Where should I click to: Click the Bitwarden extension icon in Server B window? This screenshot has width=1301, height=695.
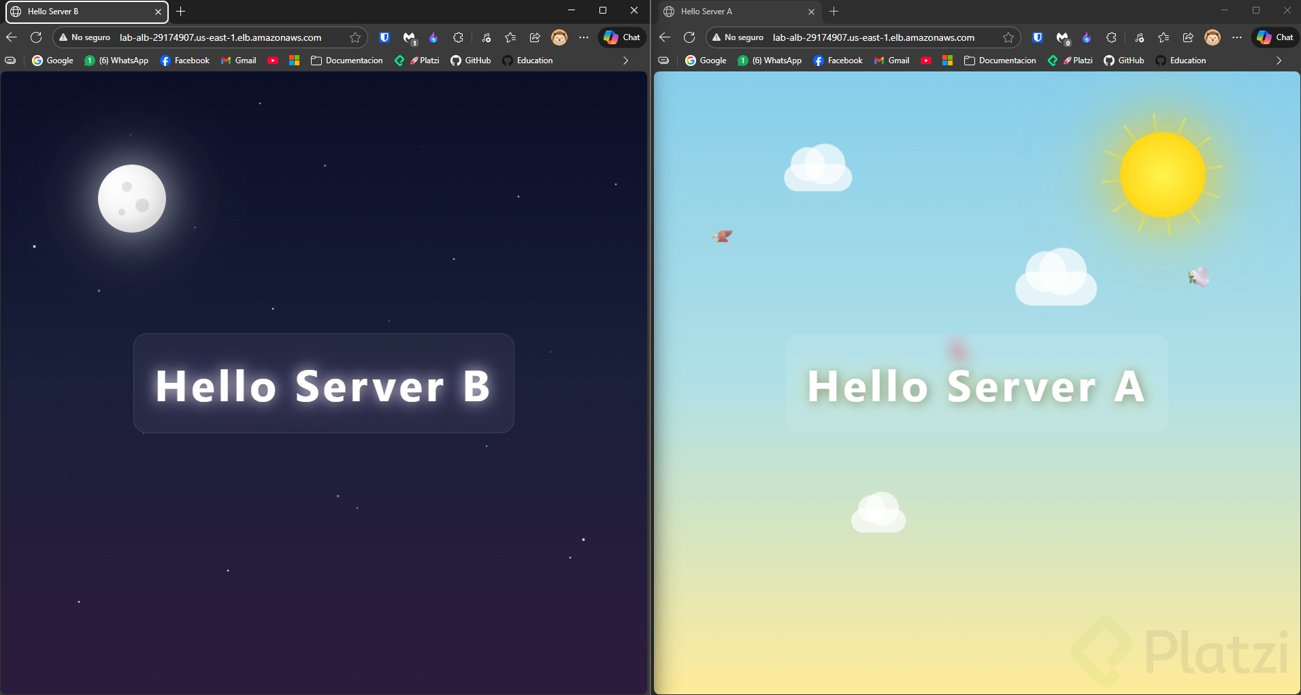click(384, 38)
